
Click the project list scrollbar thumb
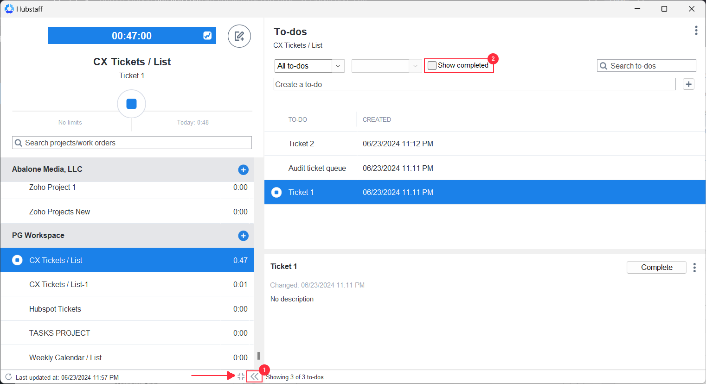pyautogui.click(x=258, y=356)
